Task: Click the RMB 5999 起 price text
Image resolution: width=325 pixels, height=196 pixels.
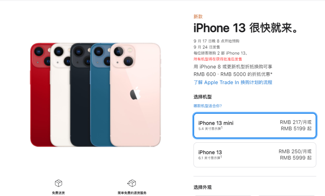Action: pyautogui.click(x=296, y=158)
